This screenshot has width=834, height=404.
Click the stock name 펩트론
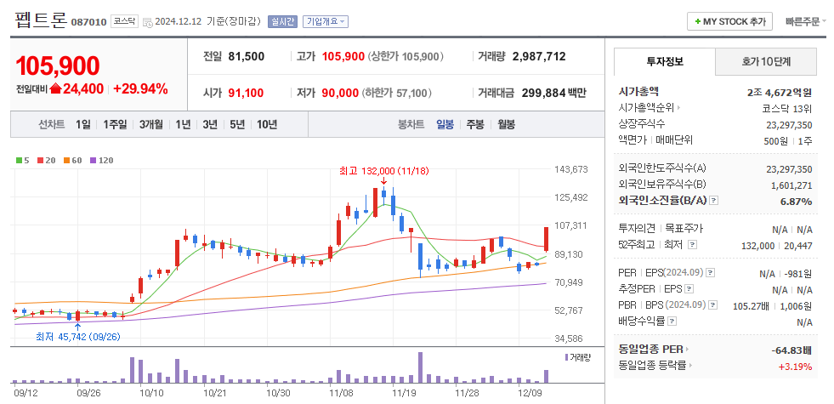pyautogui.click(x=41, y=20)
